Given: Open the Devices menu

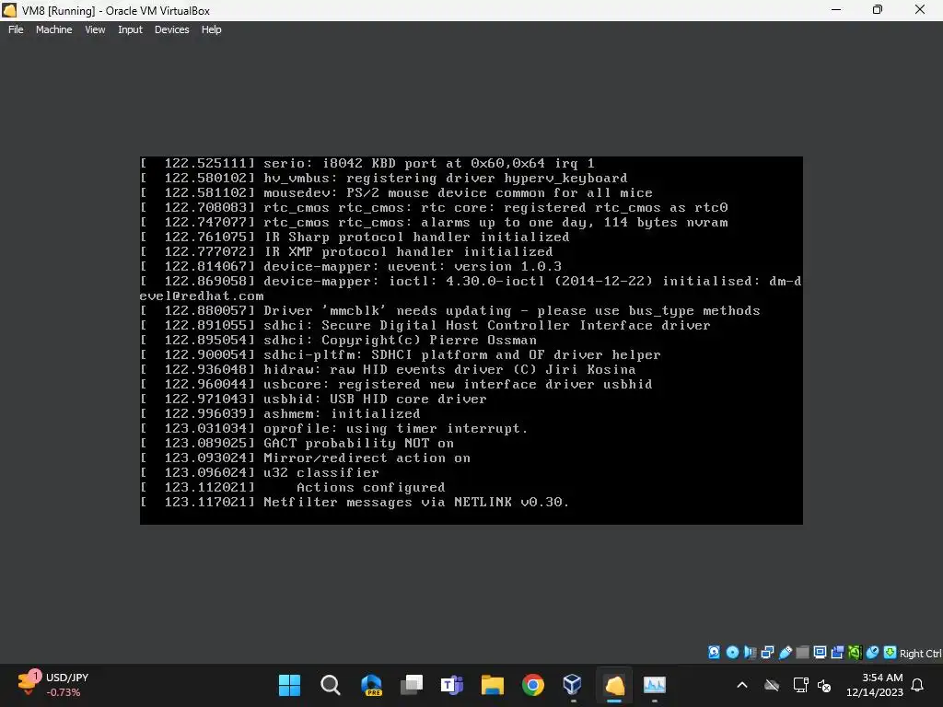Looking at the screenshot, I should point(171,29).
